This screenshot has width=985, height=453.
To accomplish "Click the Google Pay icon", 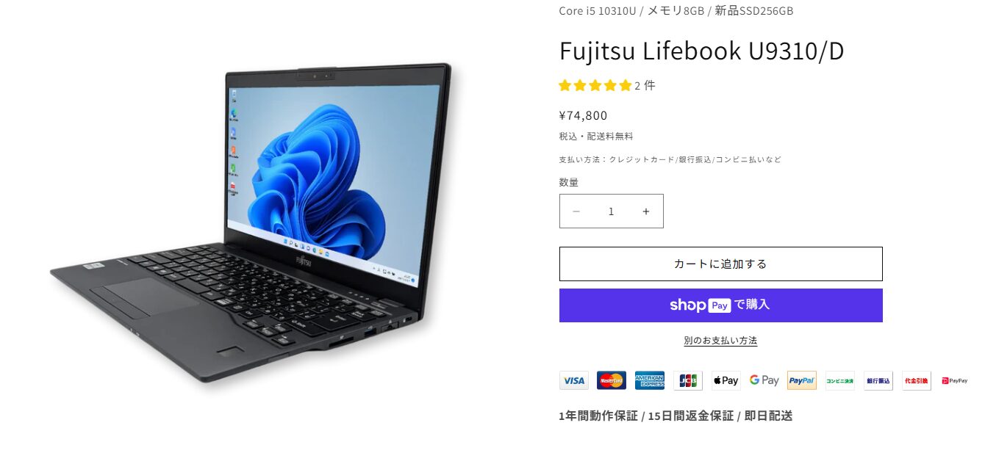I will coord(764,380).
